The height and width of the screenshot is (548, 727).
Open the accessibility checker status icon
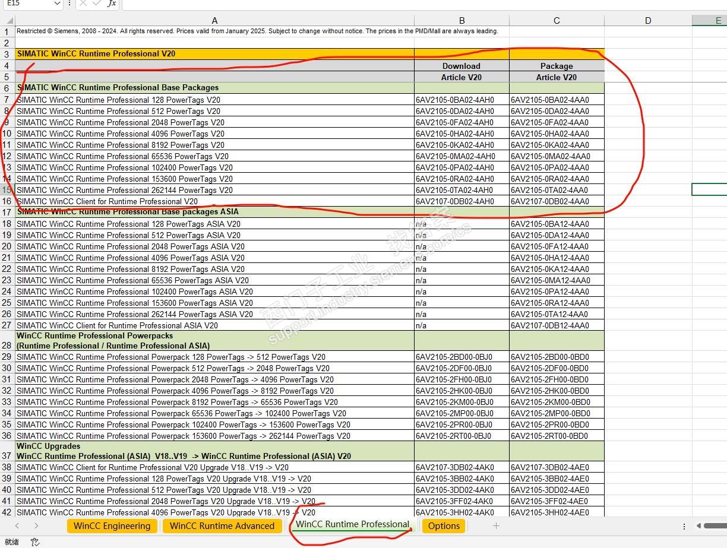click(x=35, y=541)
